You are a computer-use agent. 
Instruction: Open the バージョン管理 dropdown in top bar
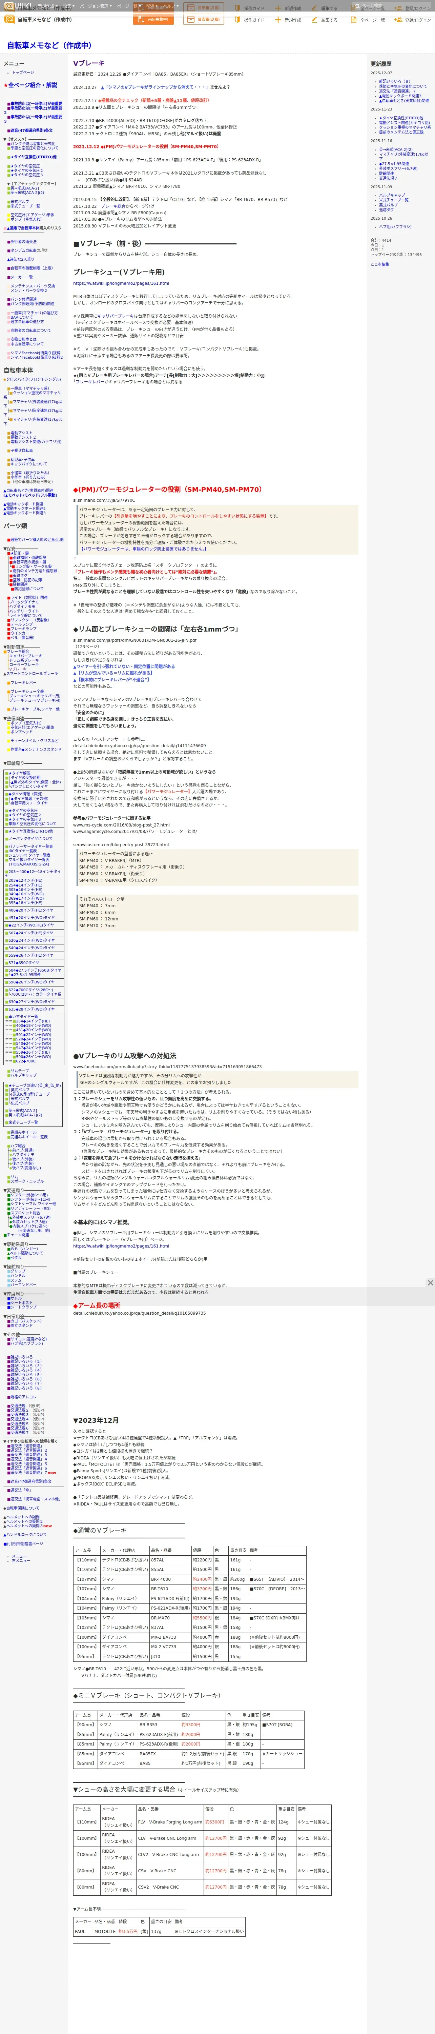(96, 6)
